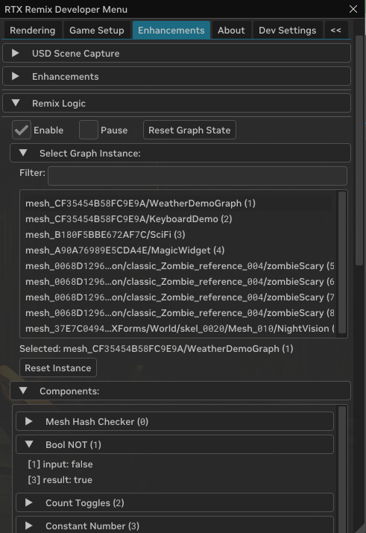Viewport: 366px width, 533px height.
Task: Click the << collapse tab button
Action: pyautogui.click(x=336, y=31)
